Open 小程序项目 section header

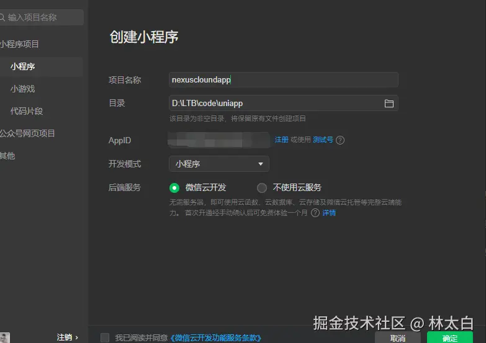click(x=19, y=44)
